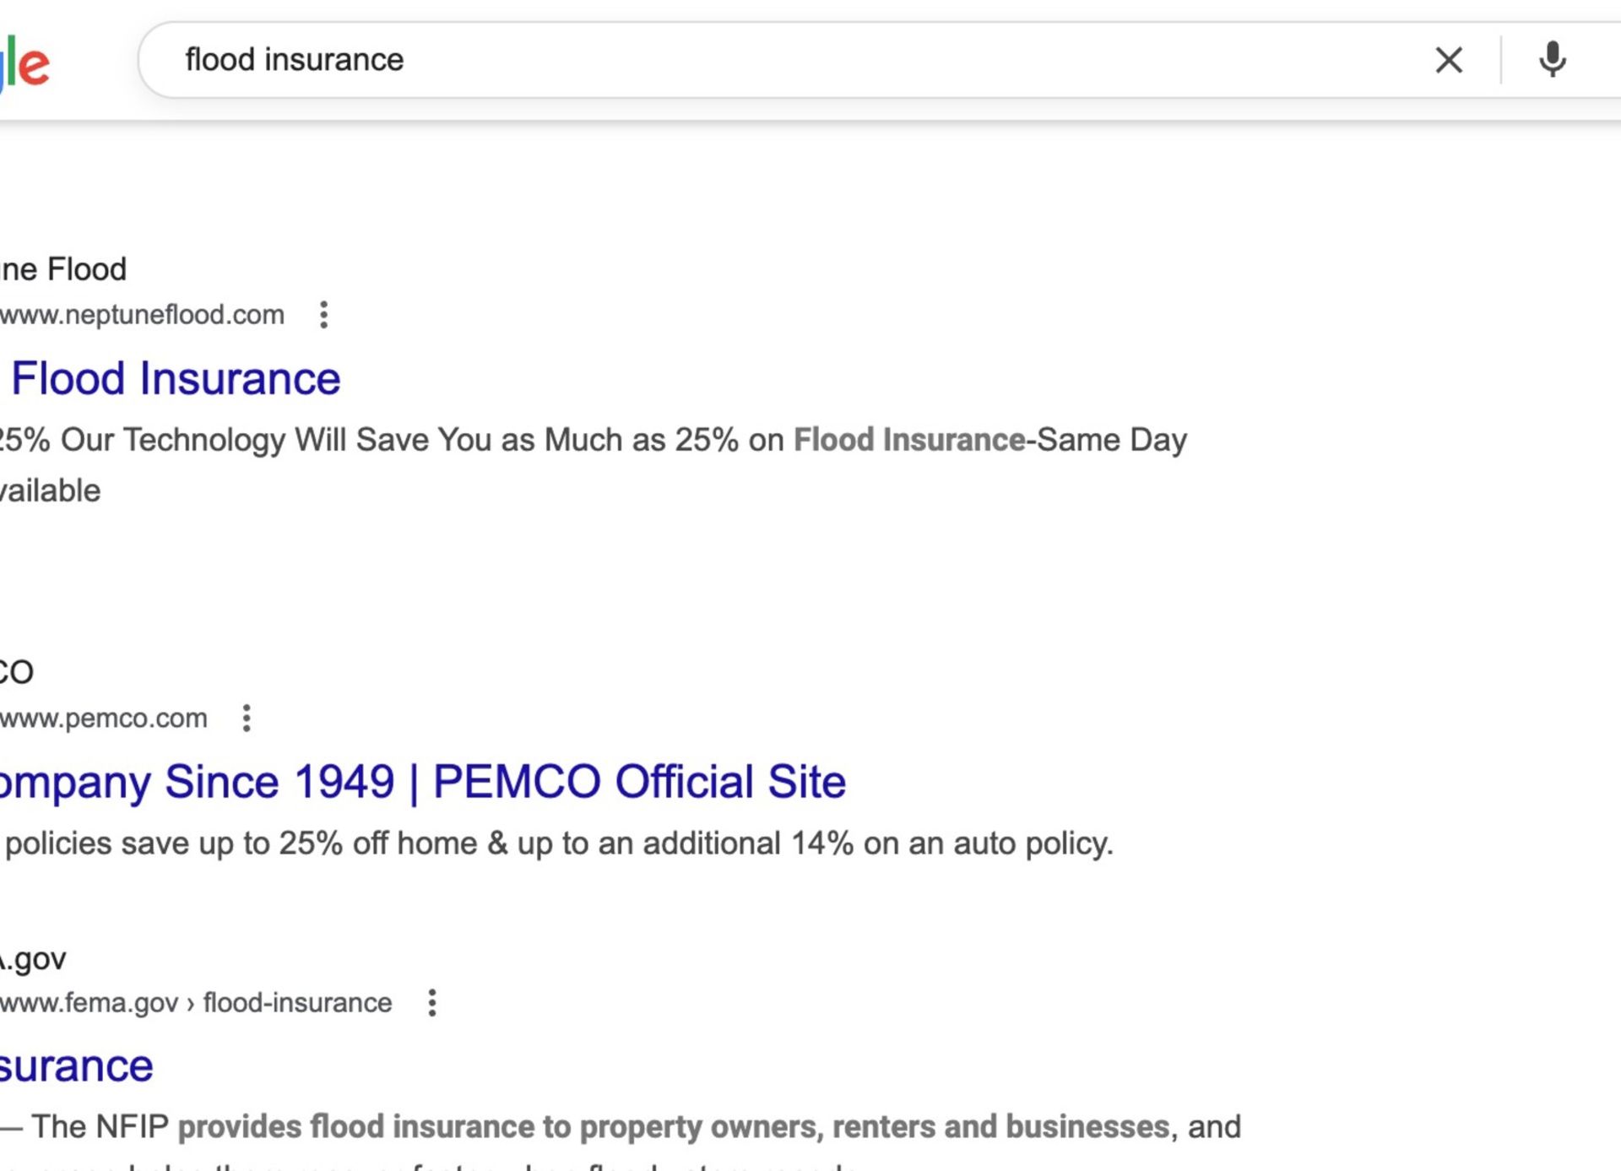The image size is (1621, 1171).
Task: Open three-dot menu beside pemco.com
Action: [x=247, y=718]
